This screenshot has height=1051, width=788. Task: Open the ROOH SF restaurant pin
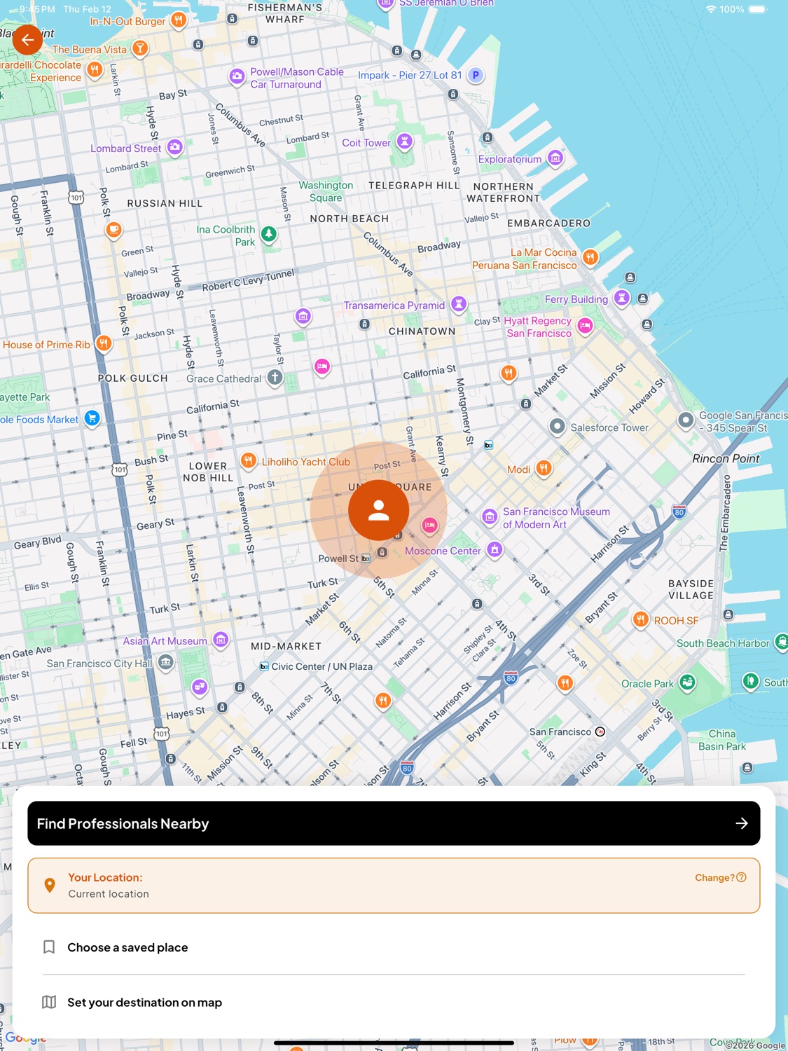tap(640, 619)
